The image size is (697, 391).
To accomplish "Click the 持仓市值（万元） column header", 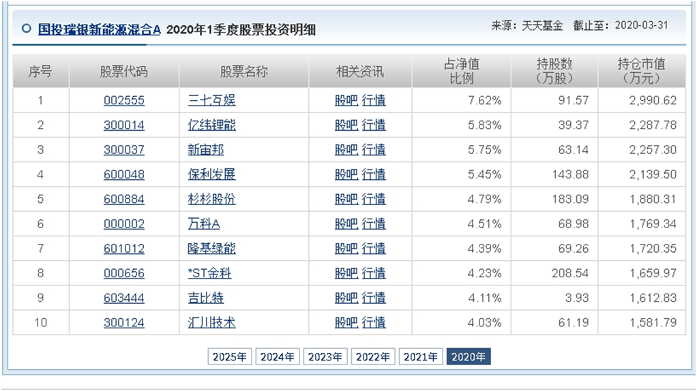I will 642,71.
